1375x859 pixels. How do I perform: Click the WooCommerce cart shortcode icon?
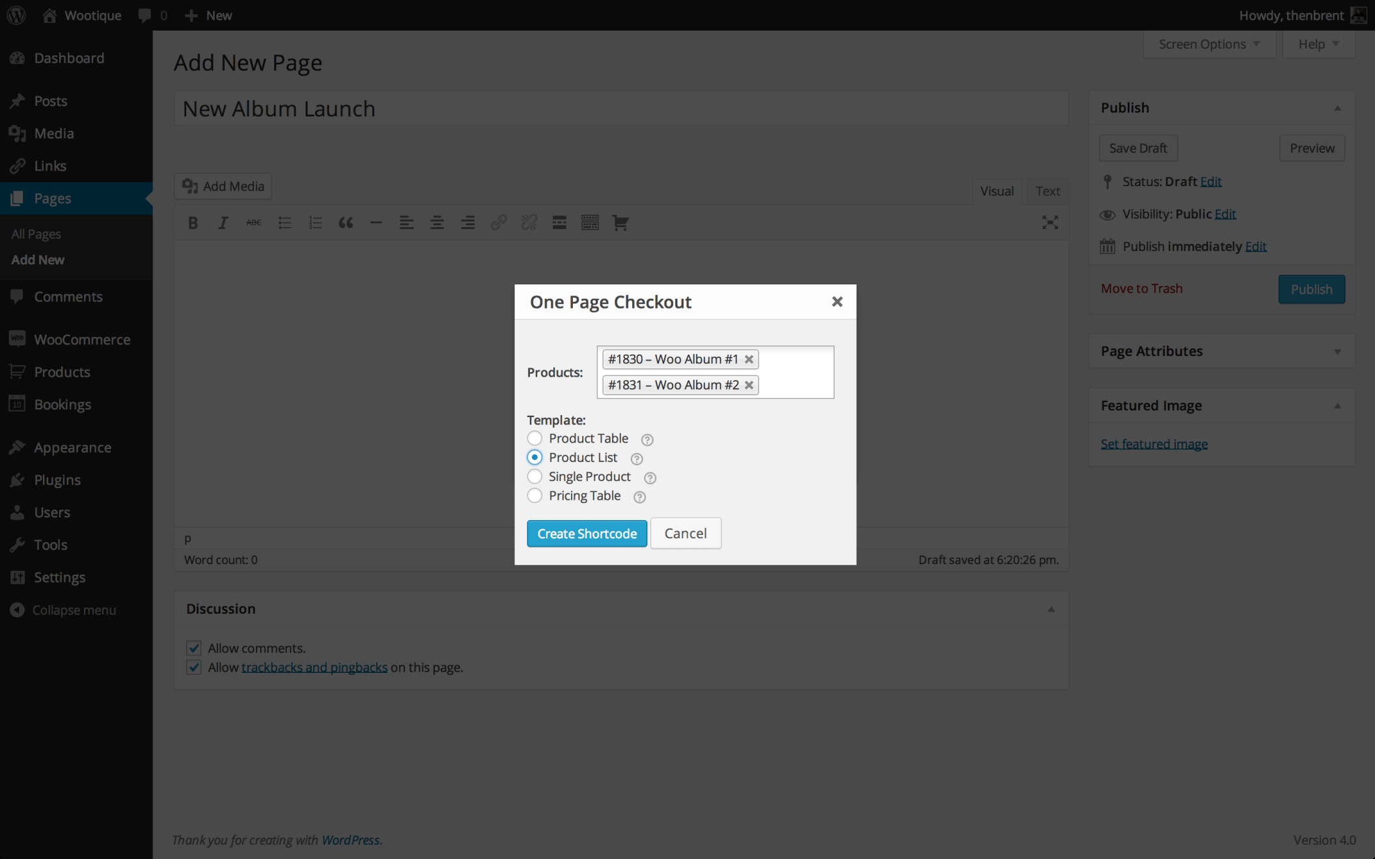[620, 223]
